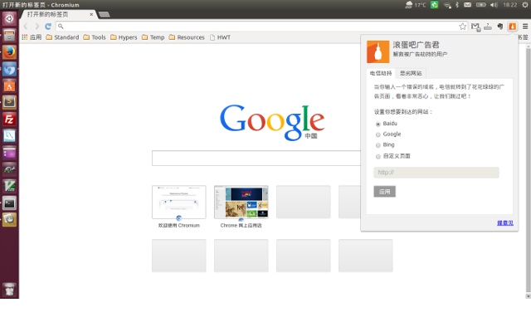Open the system settings gear menu
Viewport: 531px width, 332px height.
click(525, 5)
